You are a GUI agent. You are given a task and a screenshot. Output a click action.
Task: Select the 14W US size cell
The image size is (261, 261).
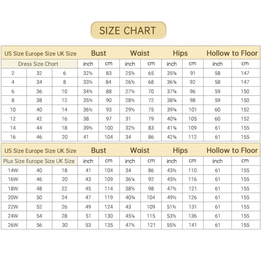[x=13, y=170]
